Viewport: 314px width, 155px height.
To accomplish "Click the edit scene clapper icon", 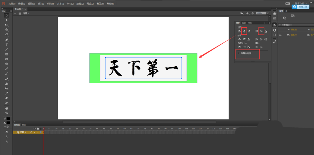I will coord(242,13).
